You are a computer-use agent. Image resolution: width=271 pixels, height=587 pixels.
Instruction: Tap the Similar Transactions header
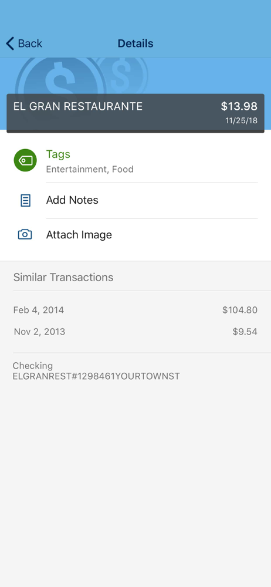pos(63,278)
